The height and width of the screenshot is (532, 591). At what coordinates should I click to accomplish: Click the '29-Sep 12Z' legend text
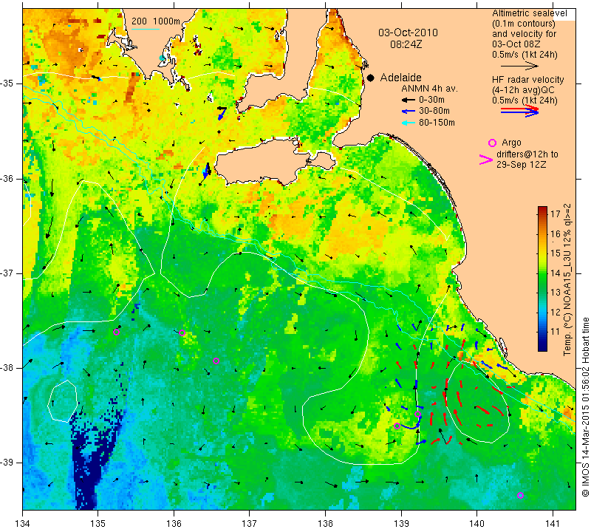[x=522, y=165]
